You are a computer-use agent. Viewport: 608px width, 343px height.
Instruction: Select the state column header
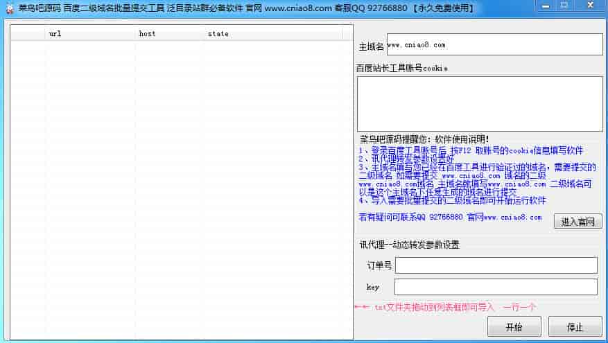[273, 34]
